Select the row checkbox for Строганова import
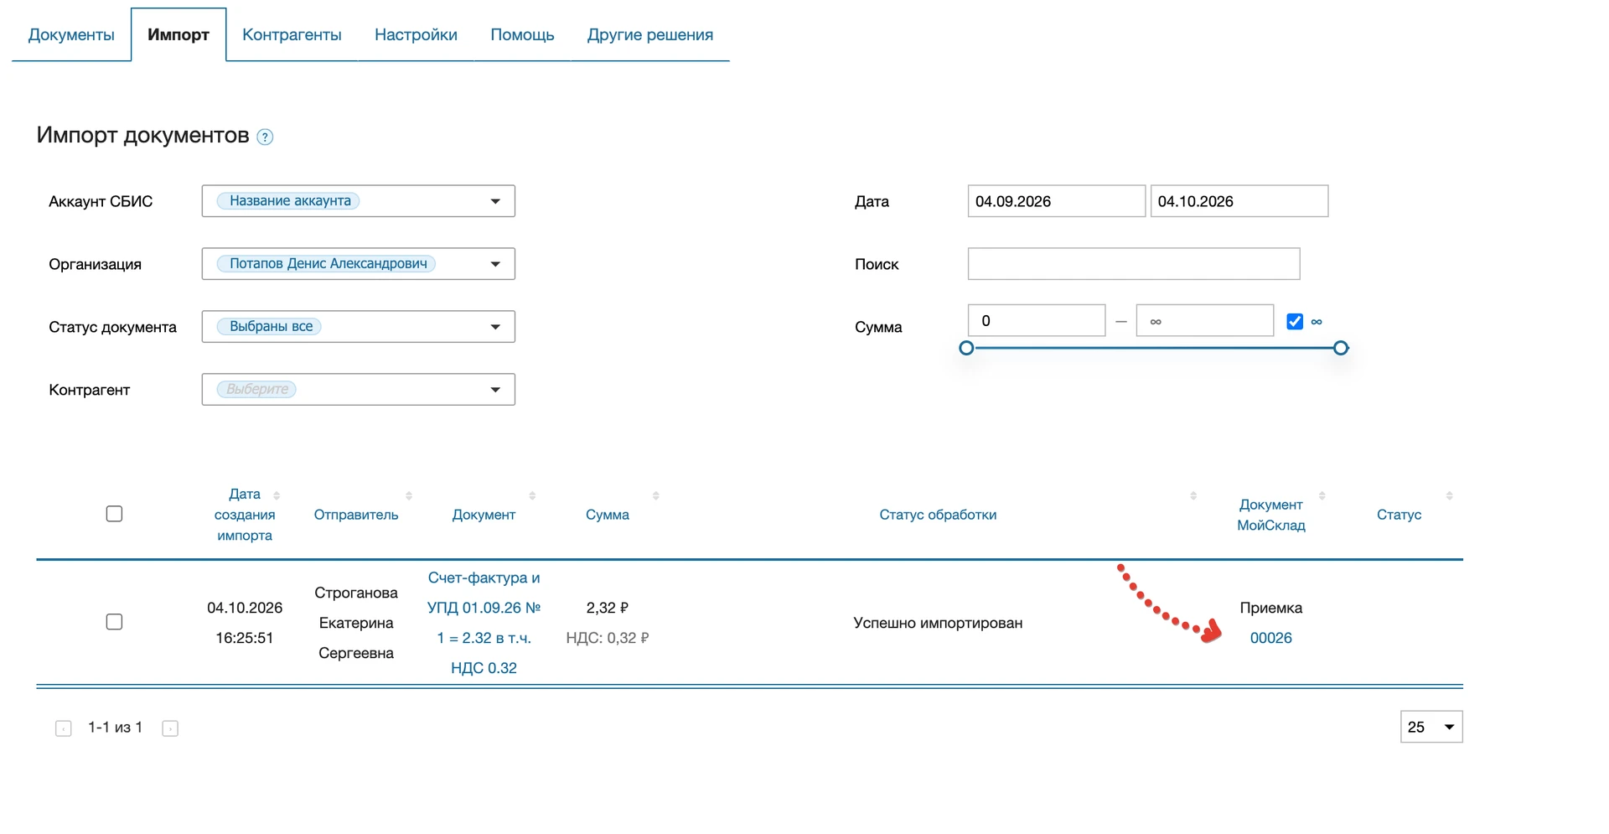Image resolution: width=1609 pixels, height=834 pixels. pyautogui.click(x=115, y=622)
